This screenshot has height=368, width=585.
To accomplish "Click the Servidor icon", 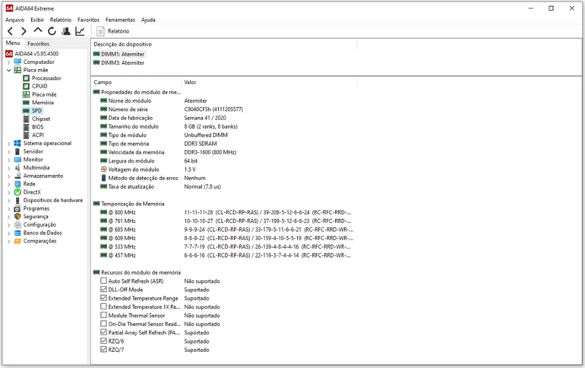I will pyautogui.click(x=17, y=152).
